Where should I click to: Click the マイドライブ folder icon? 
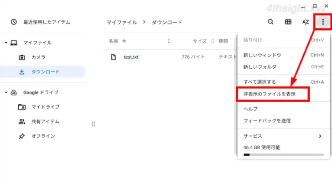22,107
